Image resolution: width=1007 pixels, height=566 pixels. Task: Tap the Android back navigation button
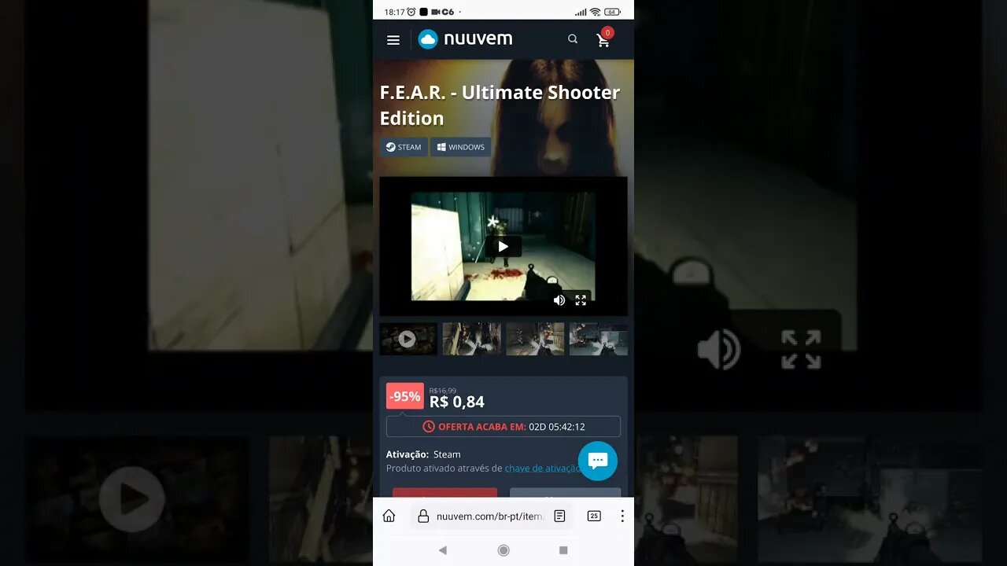tap(442, 550)
